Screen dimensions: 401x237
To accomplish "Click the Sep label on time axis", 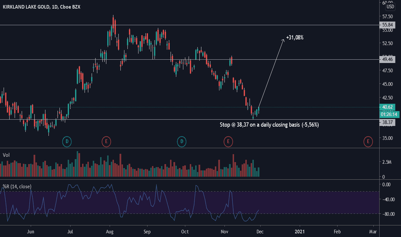I will point(147,232).
